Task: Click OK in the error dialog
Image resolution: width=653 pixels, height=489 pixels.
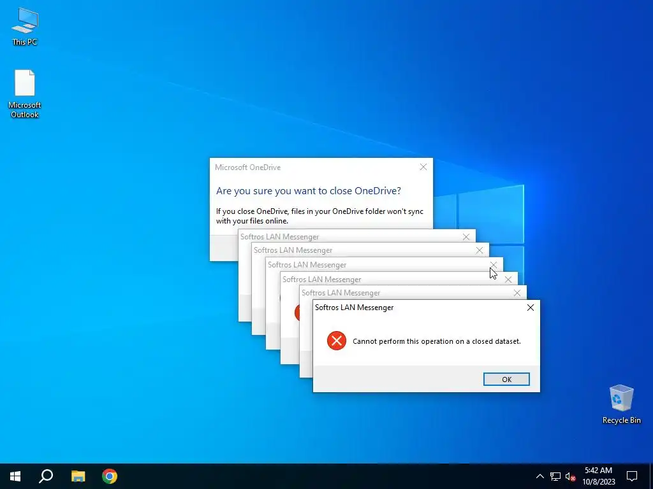Action: coord(506,379)
